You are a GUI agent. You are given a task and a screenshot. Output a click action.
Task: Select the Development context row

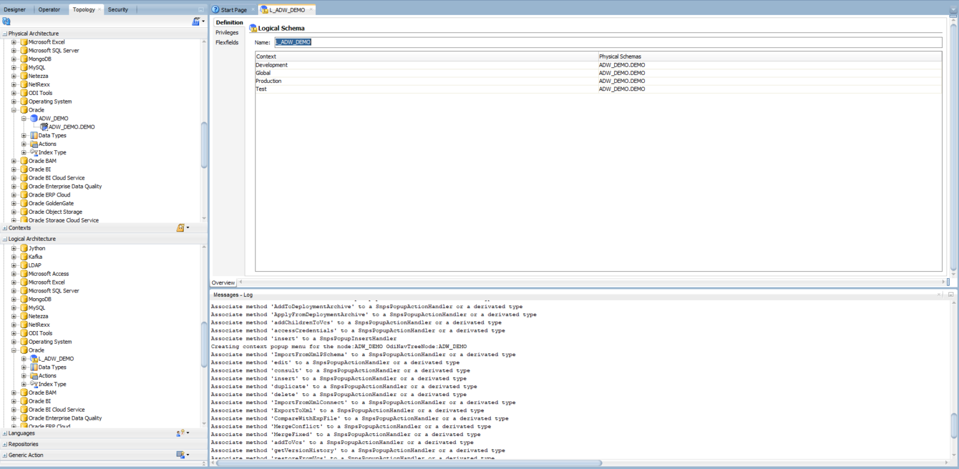[598, 65]
